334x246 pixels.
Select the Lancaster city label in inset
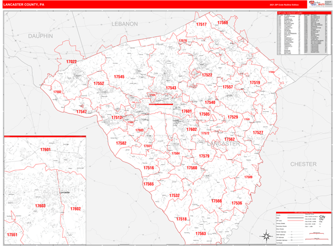[65, 193]
